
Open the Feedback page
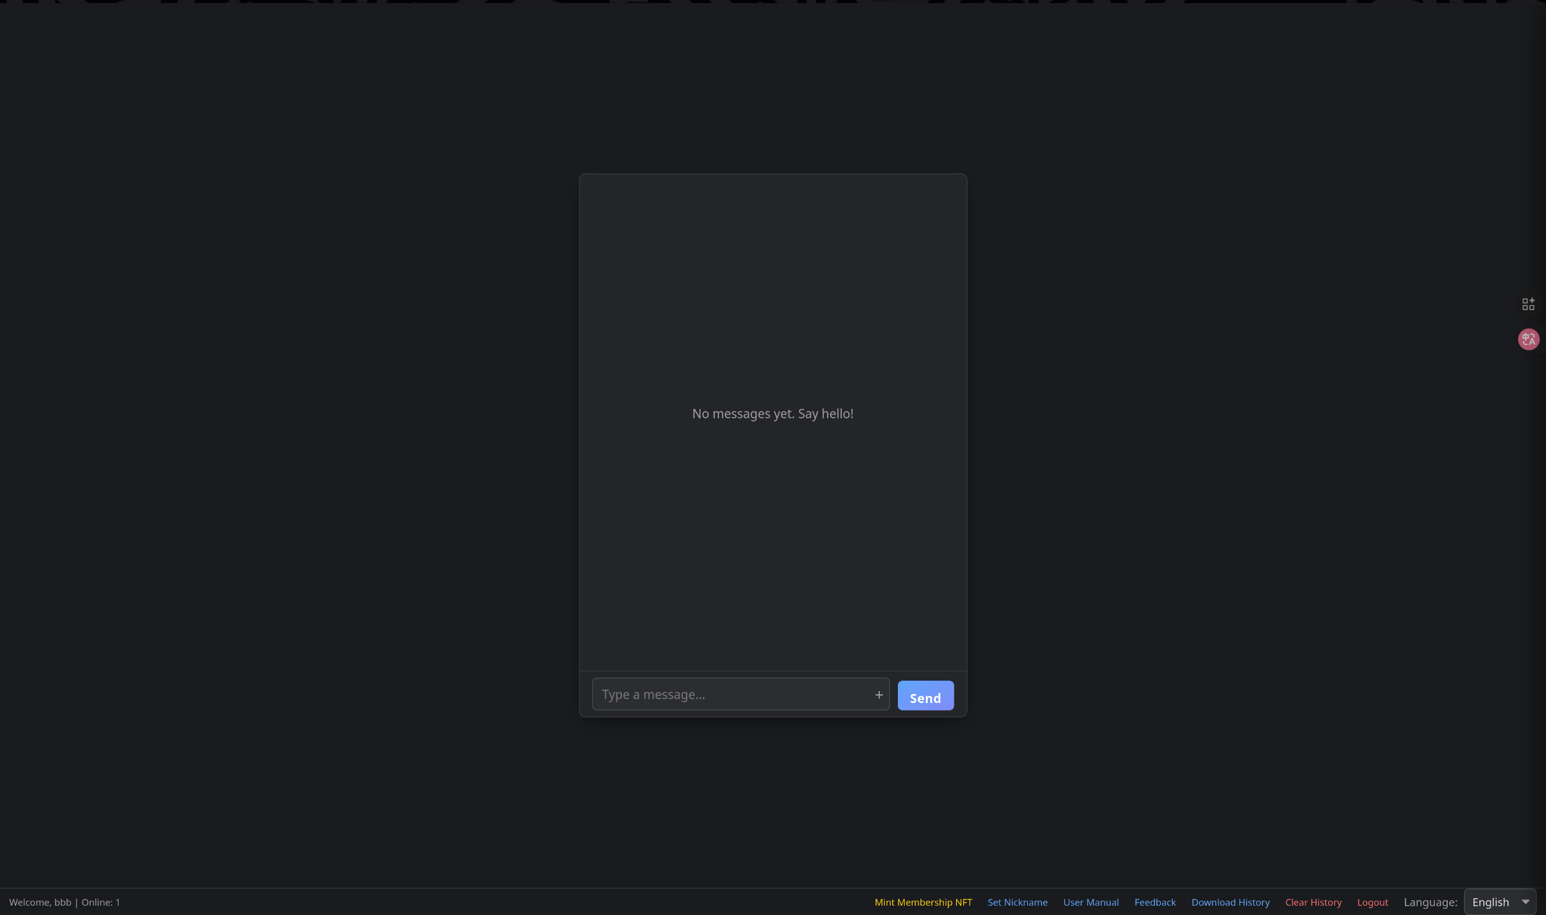pyautogui.click(x=1155, y=902)
